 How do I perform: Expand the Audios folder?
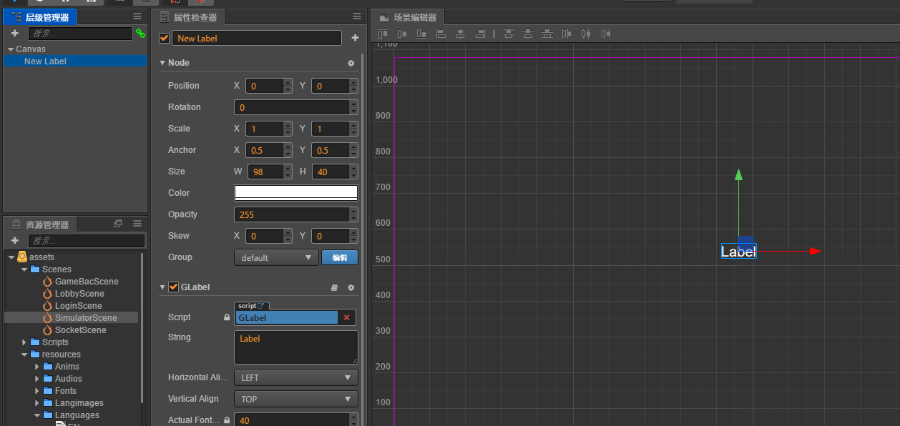[37, 379]
